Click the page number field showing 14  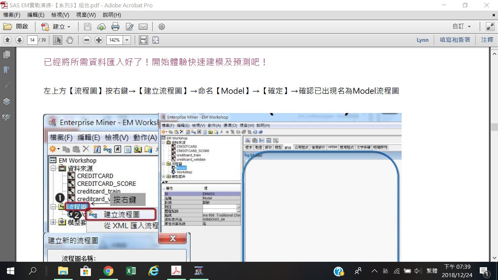[x=32, y=40]
